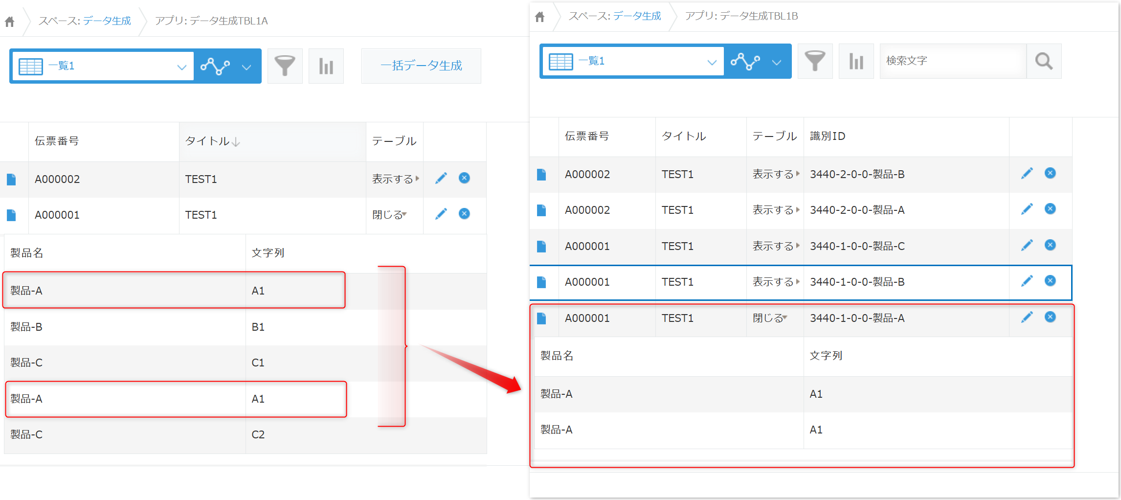Delete record 3440-1-0-0-製品-A
Viewport: 1121px width, 500px height.
pyautogui.click(x=1050, y=317)
